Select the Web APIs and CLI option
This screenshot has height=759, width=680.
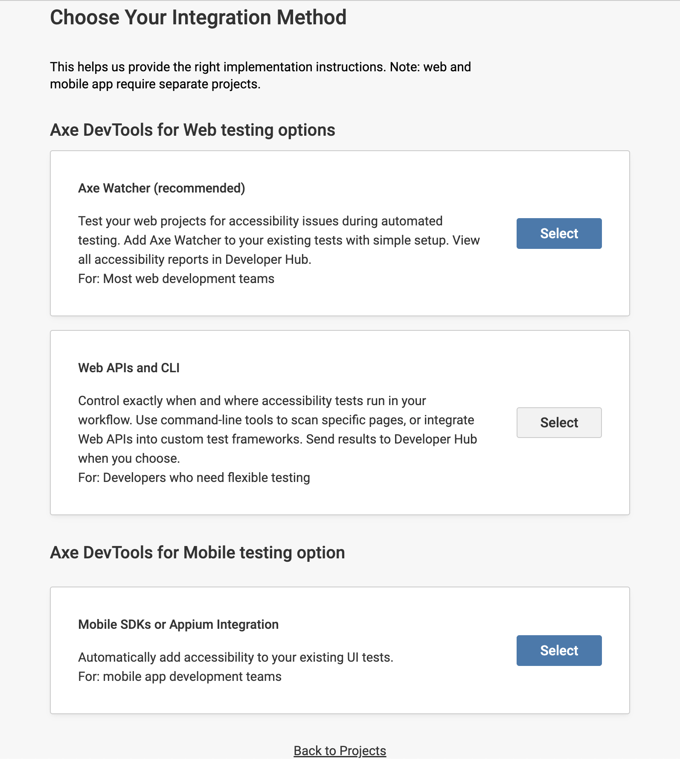[559, 423]
